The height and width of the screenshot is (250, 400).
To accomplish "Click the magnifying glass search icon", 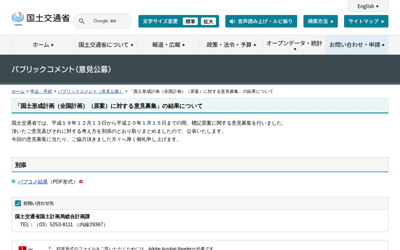I will [x=82, y=21].
